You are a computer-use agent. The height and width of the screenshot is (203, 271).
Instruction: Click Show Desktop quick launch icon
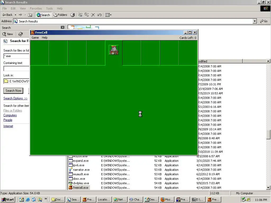click(22, 200)
